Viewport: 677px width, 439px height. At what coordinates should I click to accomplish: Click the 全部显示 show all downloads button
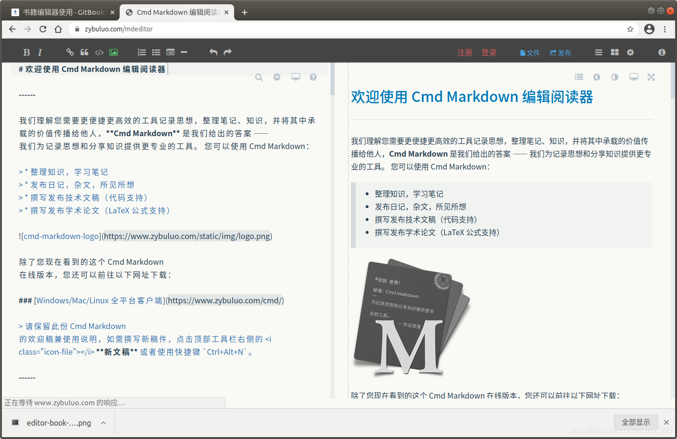point(636,422)
